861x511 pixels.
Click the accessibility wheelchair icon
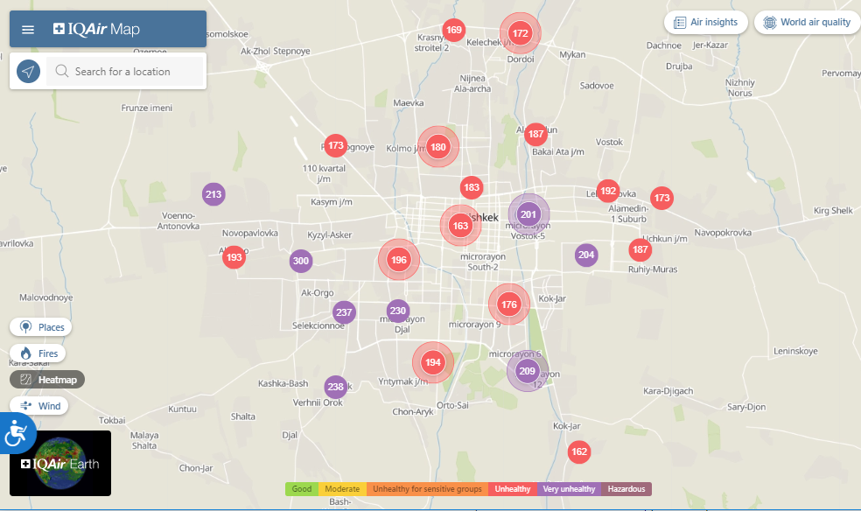(x=17, y=432)
